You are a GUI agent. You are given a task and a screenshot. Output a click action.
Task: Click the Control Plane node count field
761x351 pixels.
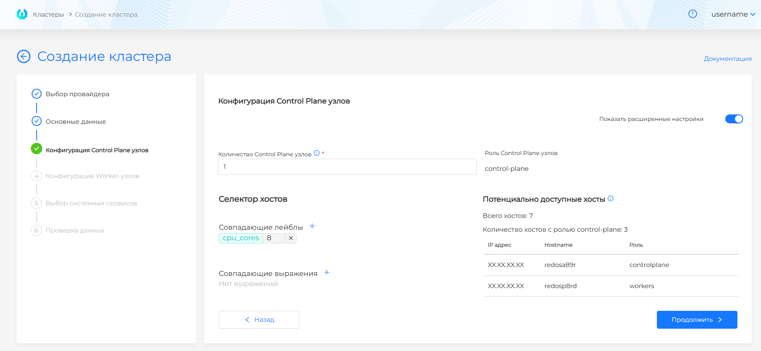pyautogui.click(x=347, y=167)
